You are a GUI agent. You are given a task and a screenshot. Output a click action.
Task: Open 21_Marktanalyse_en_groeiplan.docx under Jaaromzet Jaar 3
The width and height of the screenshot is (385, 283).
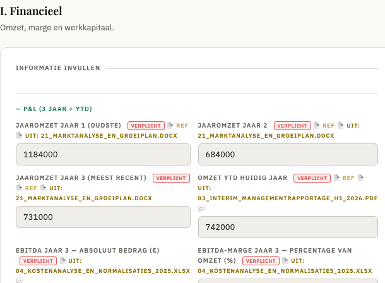tap(84, 198)
